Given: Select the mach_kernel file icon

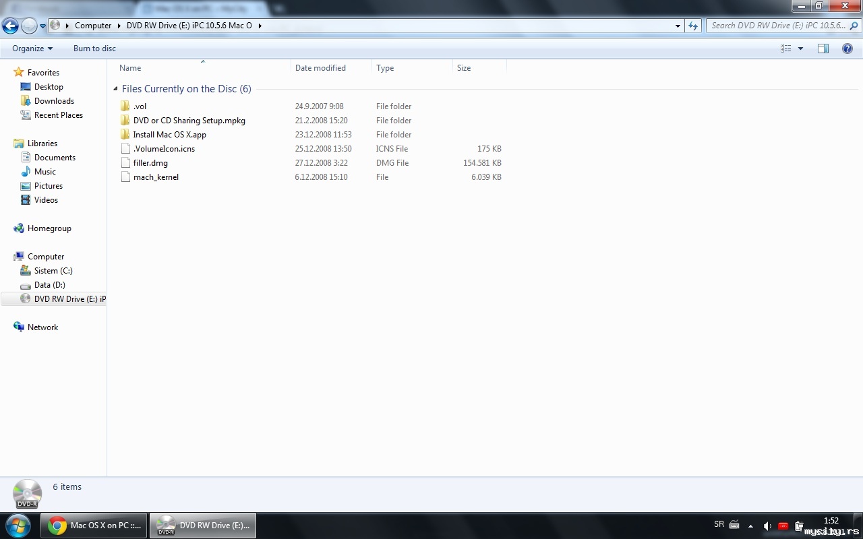Looking at the screenshot, I should tap(125, 177).
